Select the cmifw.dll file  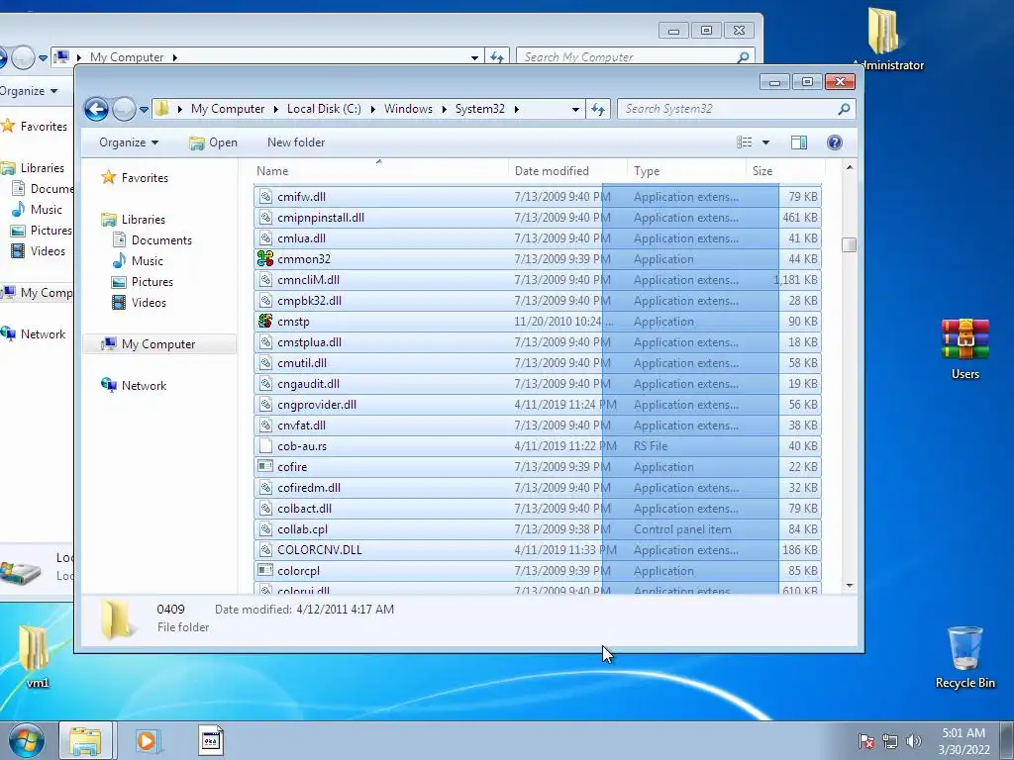click(x=538, y=197)
